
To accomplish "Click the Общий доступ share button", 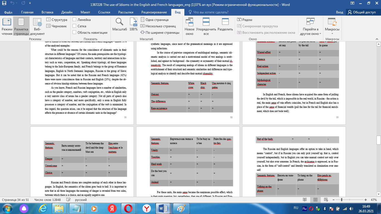I will pyautogui.click(x=361, y=12).
